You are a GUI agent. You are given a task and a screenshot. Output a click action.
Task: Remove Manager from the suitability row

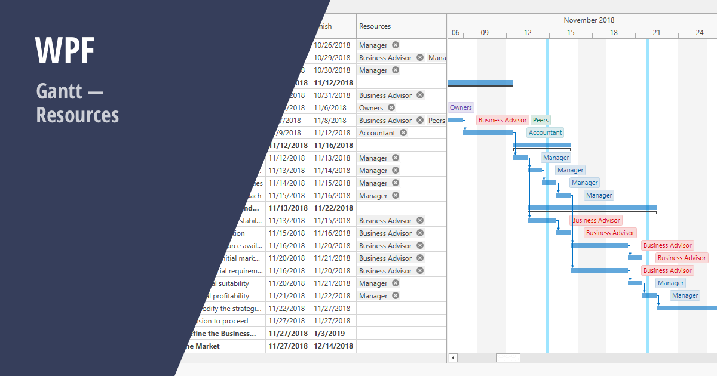coord(396,283)
